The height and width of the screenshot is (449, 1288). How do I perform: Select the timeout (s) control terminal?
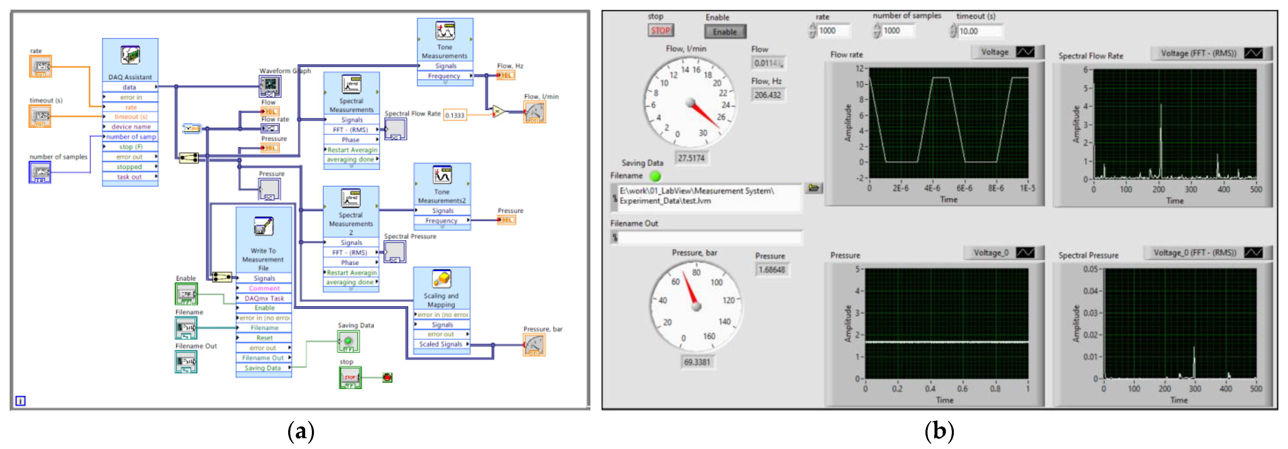[x=40, y=116]
